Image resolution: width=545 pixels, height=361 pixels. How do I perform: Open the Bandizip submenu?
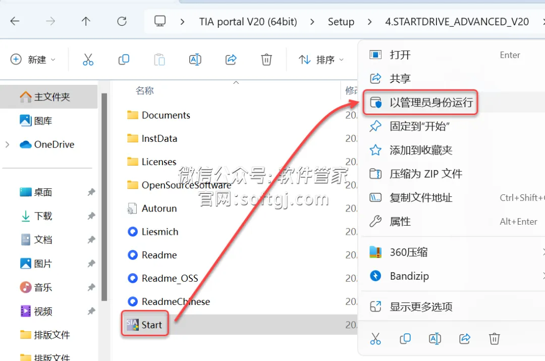click(x=451, y=276)
